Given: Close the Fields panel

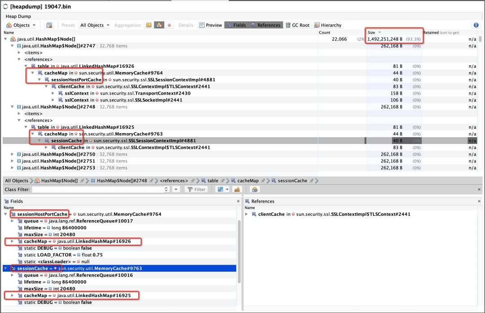Looking at the screenshot, I should (x=238, y=201).
